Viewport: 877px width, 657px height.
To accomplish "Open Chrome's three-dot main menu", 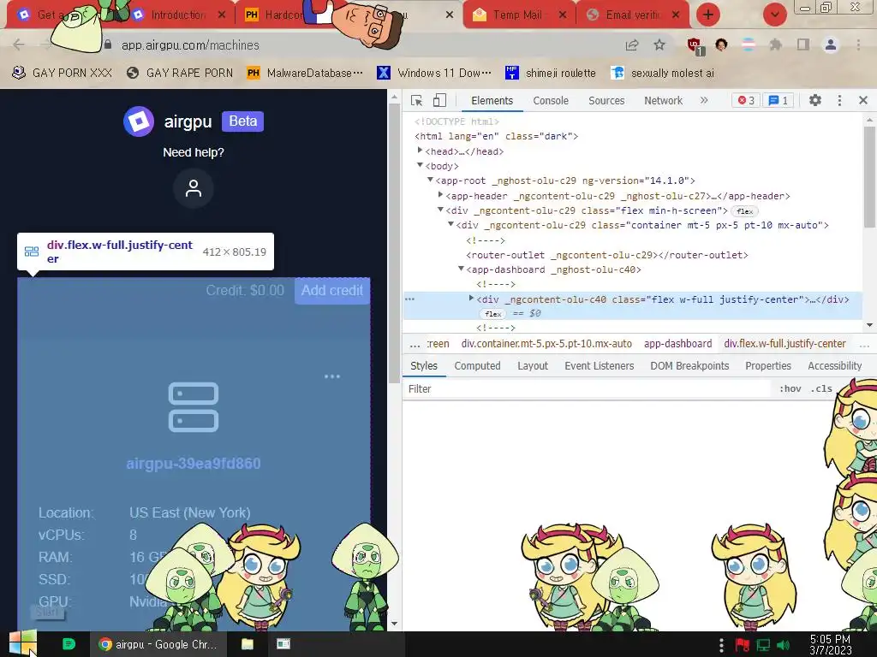I will tap(858, 44).
